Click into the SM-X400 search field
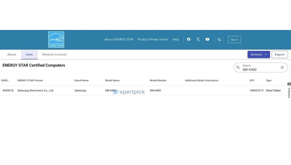Image resolution: width=291 pixels, height=165 pixels. (259, 70)
